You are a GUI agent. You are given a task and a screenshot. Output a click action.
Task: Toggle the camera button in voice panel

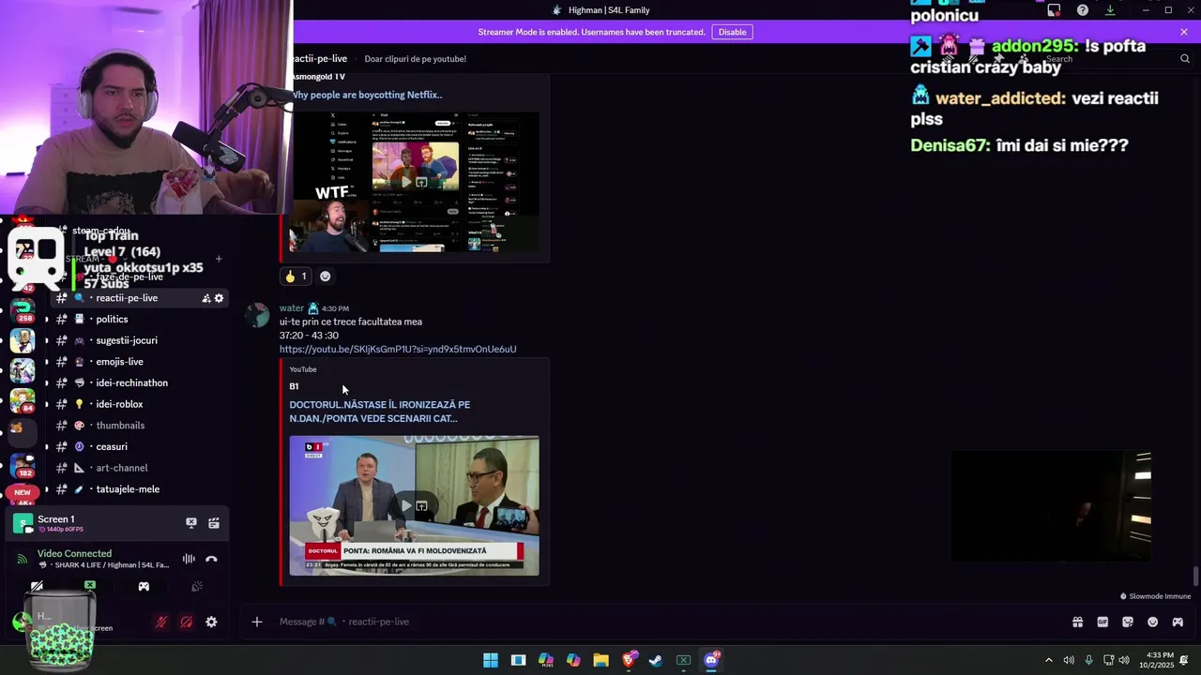[37, 586]
